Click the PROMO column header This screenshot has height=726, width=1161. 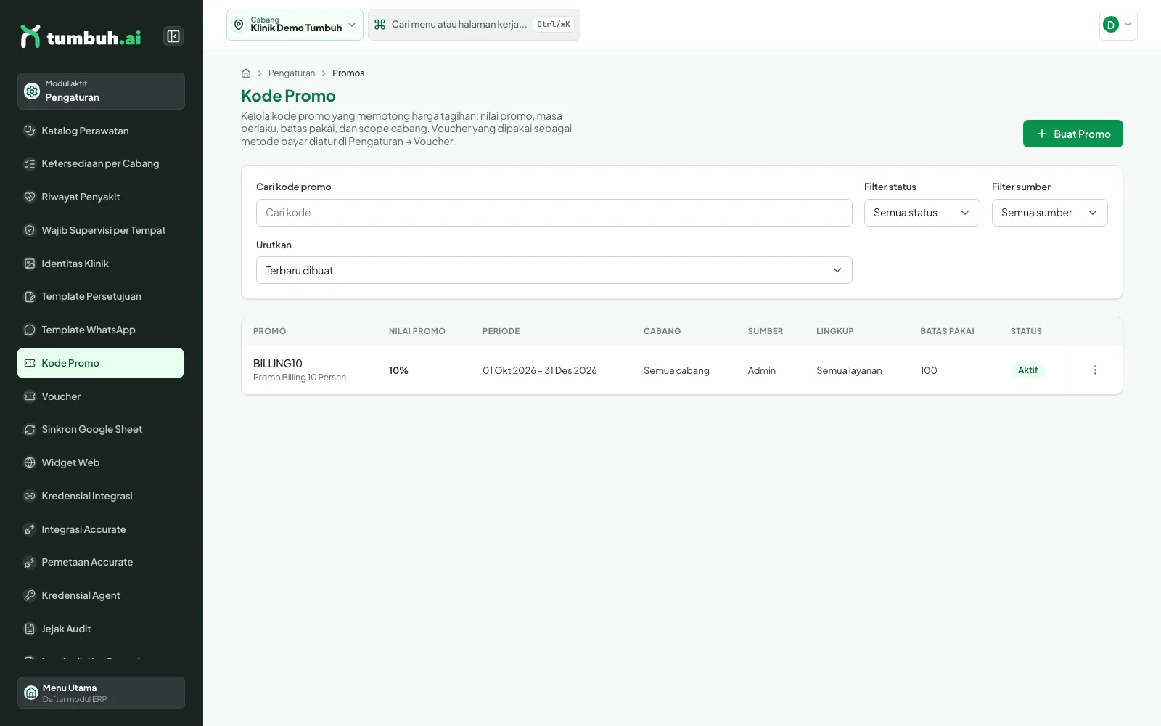click(269, 331)
